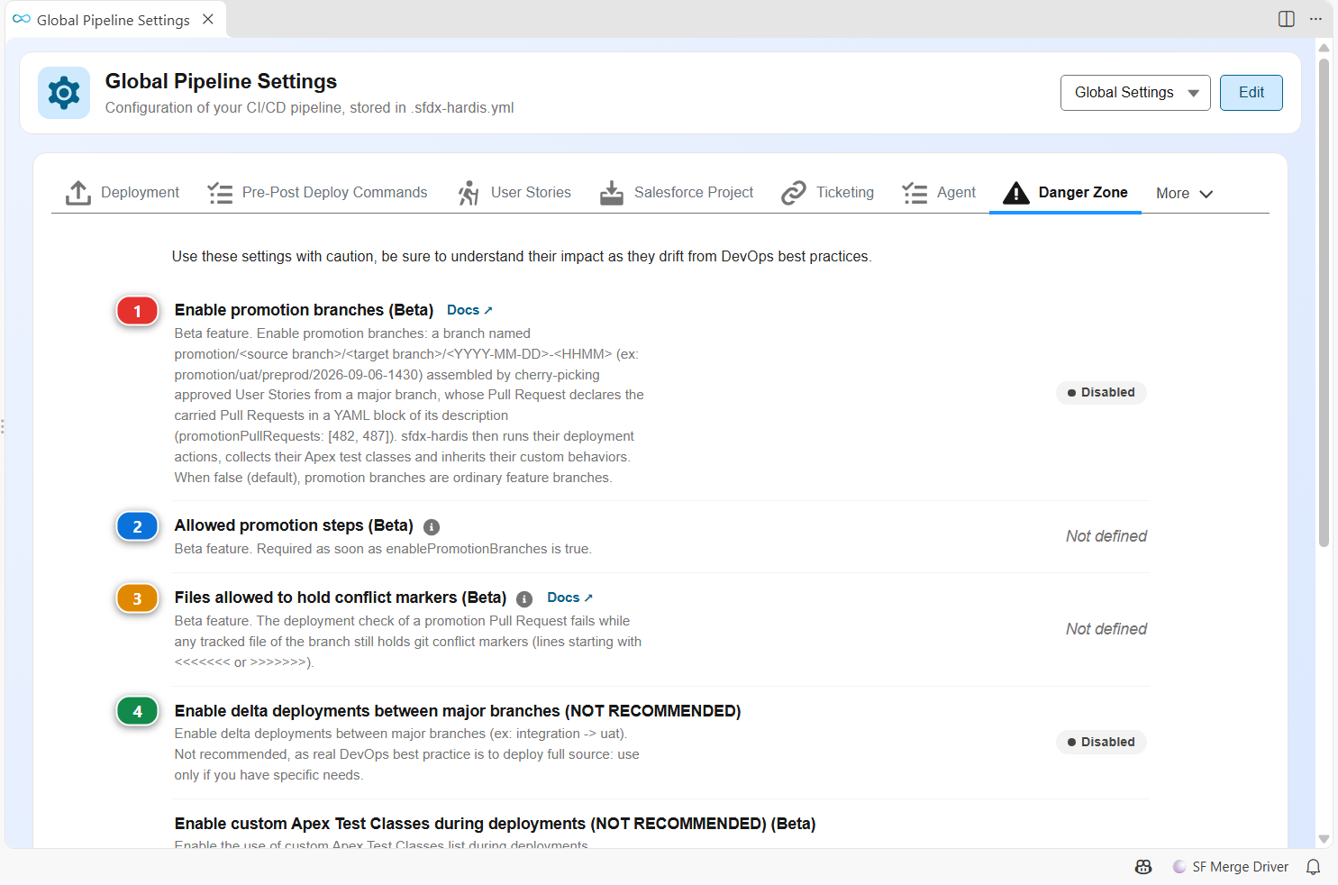Click info icon beside Allowed promotion steps
This screenshot has width=1338, height=885.
coord(432,527)
